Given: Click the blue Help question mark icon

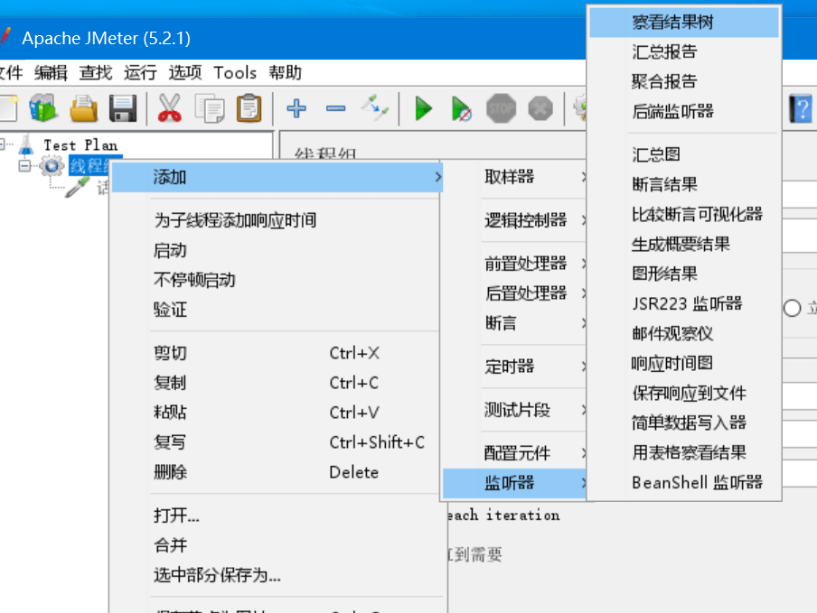Looking at the screenshot, I should pos(801,108).
